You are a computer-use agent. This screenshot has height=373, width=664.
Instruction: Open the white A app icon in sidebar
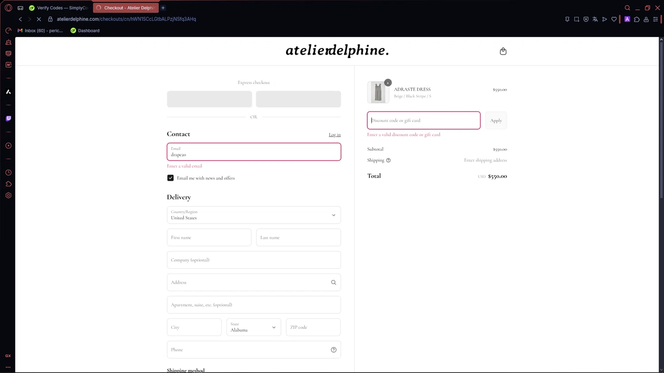[8, 92]
